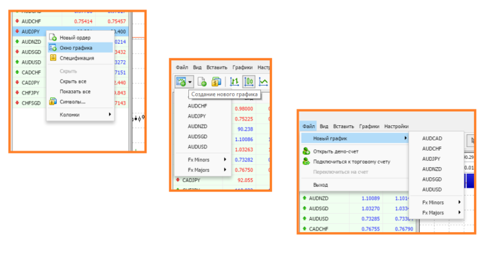Image resolution: width=500 pixels, height=254 pixels.
Task: Click the yellow icon beside Спецификация
Action: click(x=53, y=58)
